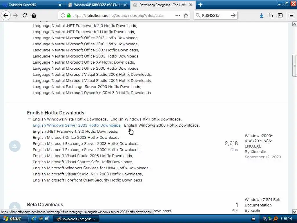This screenshot has width=297, height=223.
Task: Open Language Neutral Microsoft Office 2007 link
Action: pyautogui.click(x=86, y=50)
